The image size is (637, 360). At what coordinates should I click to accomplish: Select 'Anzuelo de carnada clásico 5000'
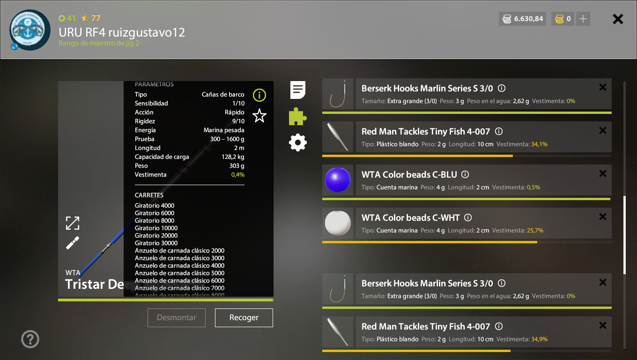point(180,273)
